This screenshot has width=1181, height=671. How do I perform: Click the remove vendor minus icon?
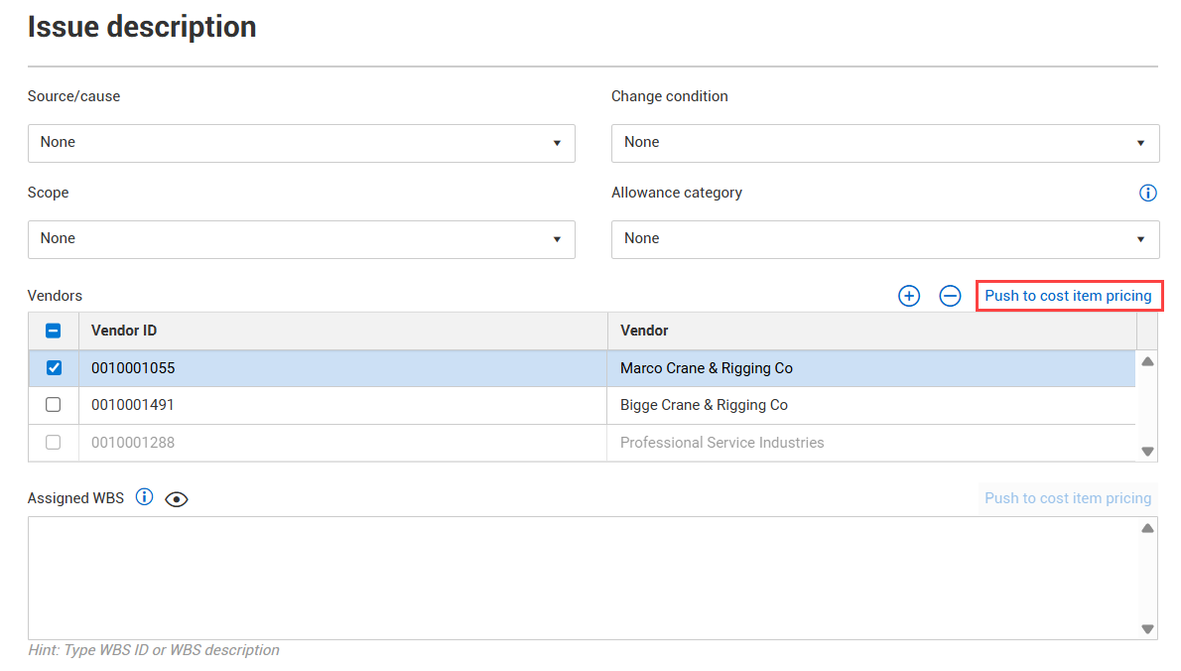[x=950, y=296]
